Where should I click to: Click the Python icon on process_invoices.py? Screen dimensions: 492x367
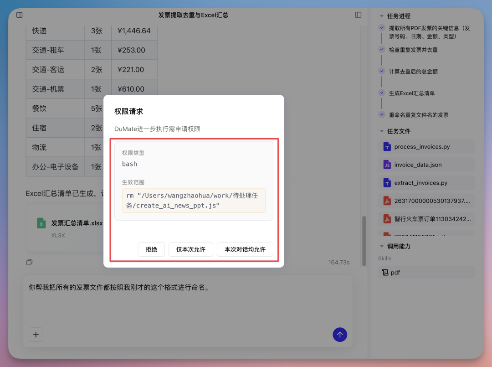[388, 146]
